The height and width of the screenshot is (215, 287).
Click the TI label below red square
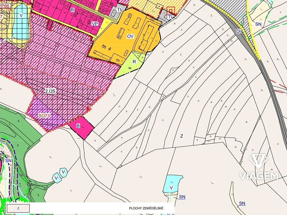coord(170,17)
